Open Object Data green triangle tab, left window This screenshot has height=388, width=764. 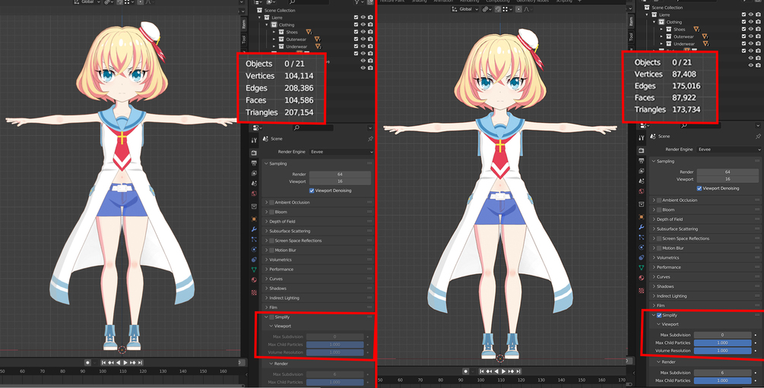(x=254, y=270)
